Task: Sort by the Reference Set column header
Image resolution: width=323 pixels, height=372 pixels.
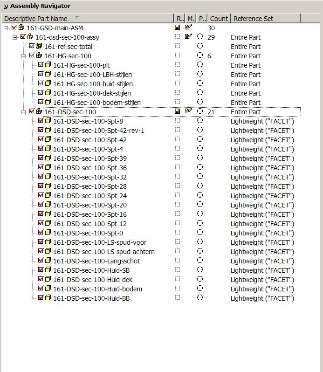Action: [265, 19]
